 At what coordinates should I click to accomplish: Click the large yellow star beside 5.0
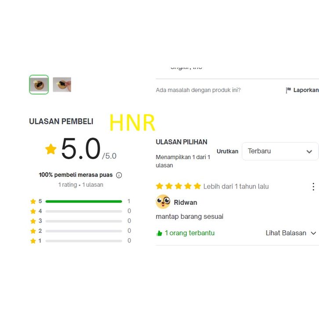[51, 149]
